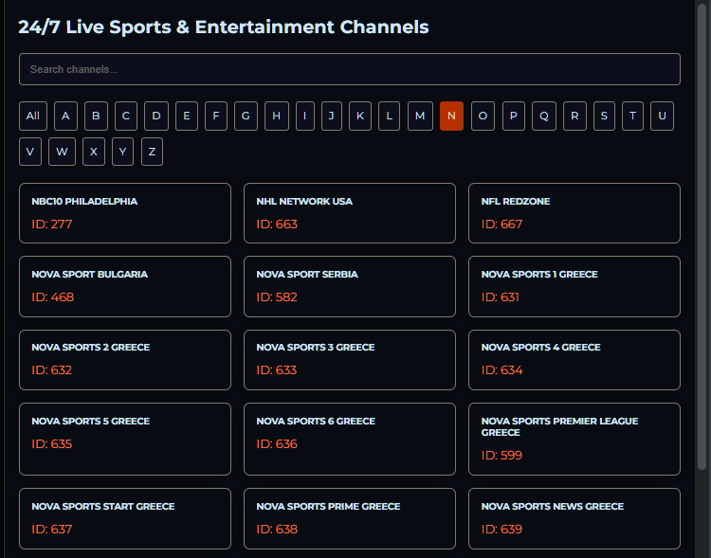Filter channels by letter E
711x558 pixels.
(187, 117)
